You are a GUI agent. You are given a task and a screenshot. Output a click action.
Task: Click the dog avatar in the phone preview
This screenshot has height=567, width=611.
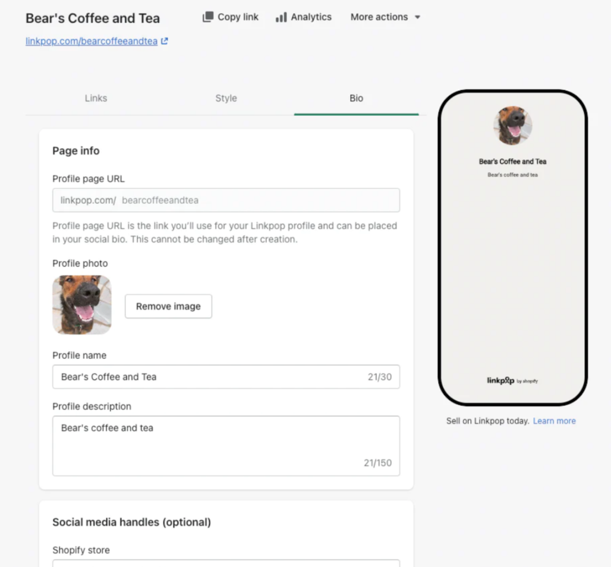click(512, 125)
